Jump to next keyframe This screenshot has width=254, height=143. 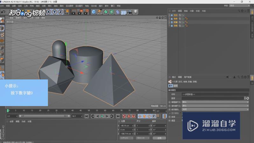pyautogui.click(x=112, y=116)
